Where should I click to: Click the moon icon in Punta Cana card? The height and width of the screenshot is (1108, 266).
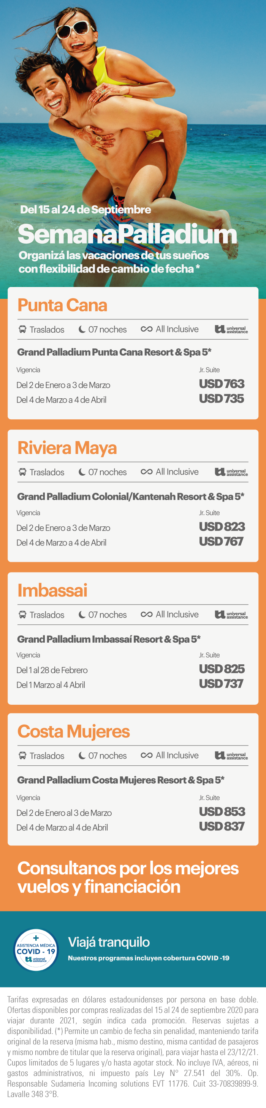pos(82,329)
